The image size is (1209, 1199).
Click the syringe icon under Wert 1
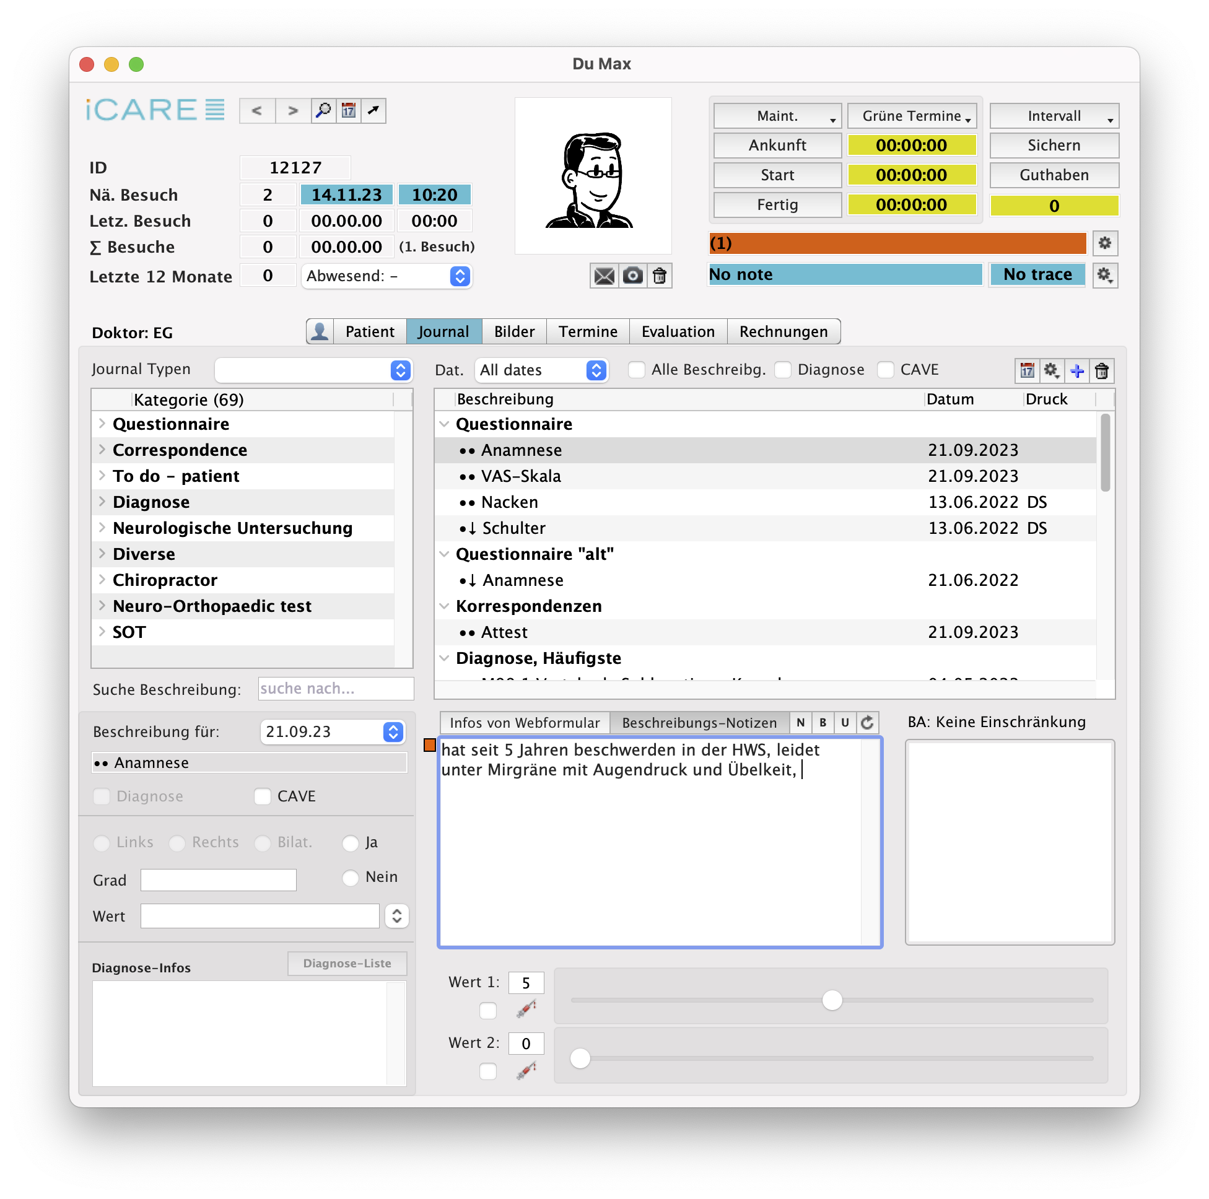click(526, 1009)
